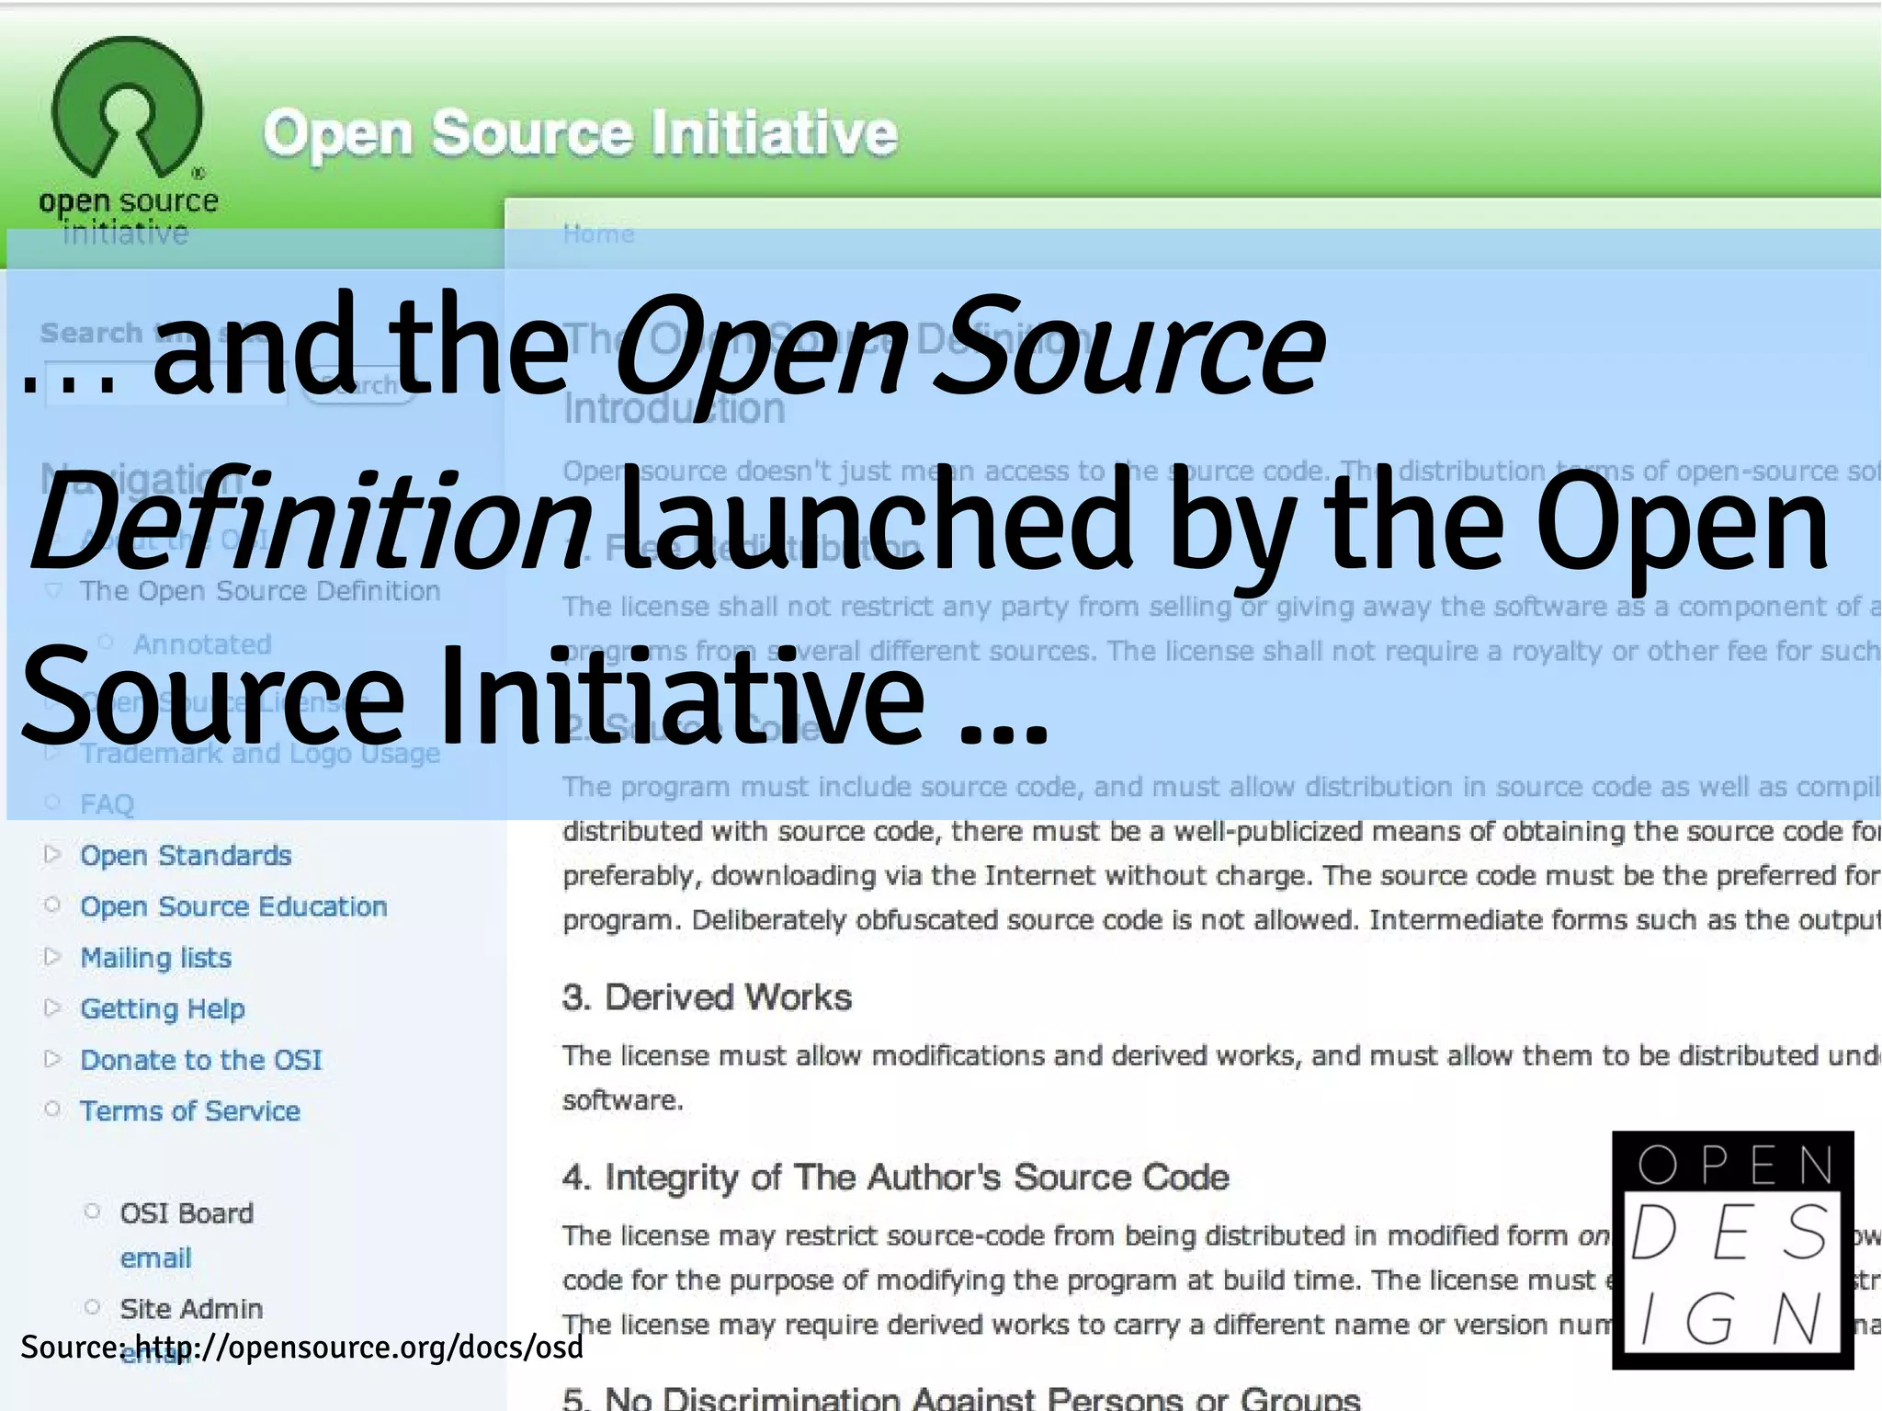
Task: Open Trademark and Logo Usage link
Action: (x=260, y=753)
